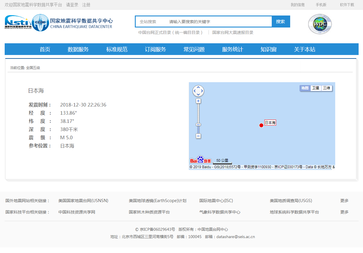Open the 全站搜索 search scope dropdown
The height and width of the screenshot is (253, 363).
pyautogui.click(x=149, y=21)
